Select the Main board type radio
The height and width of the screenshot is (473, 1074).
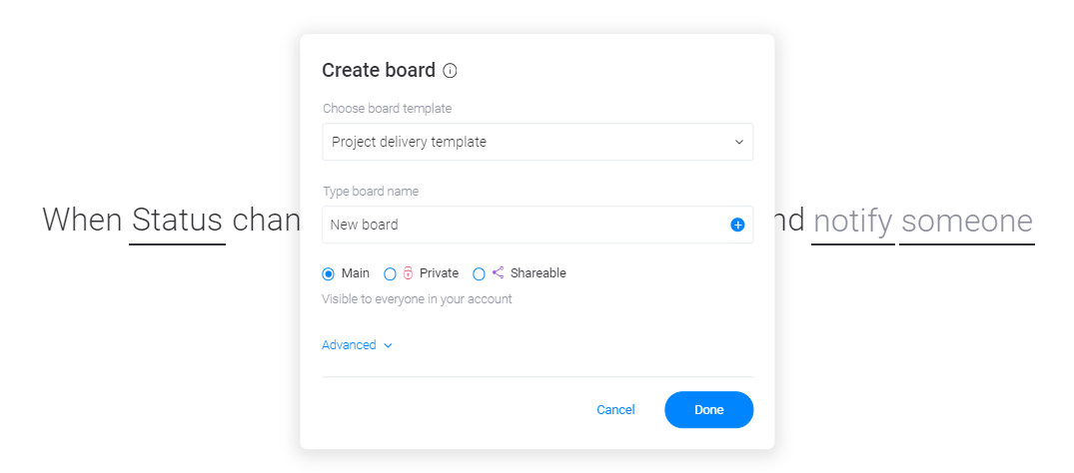(328, 273)
